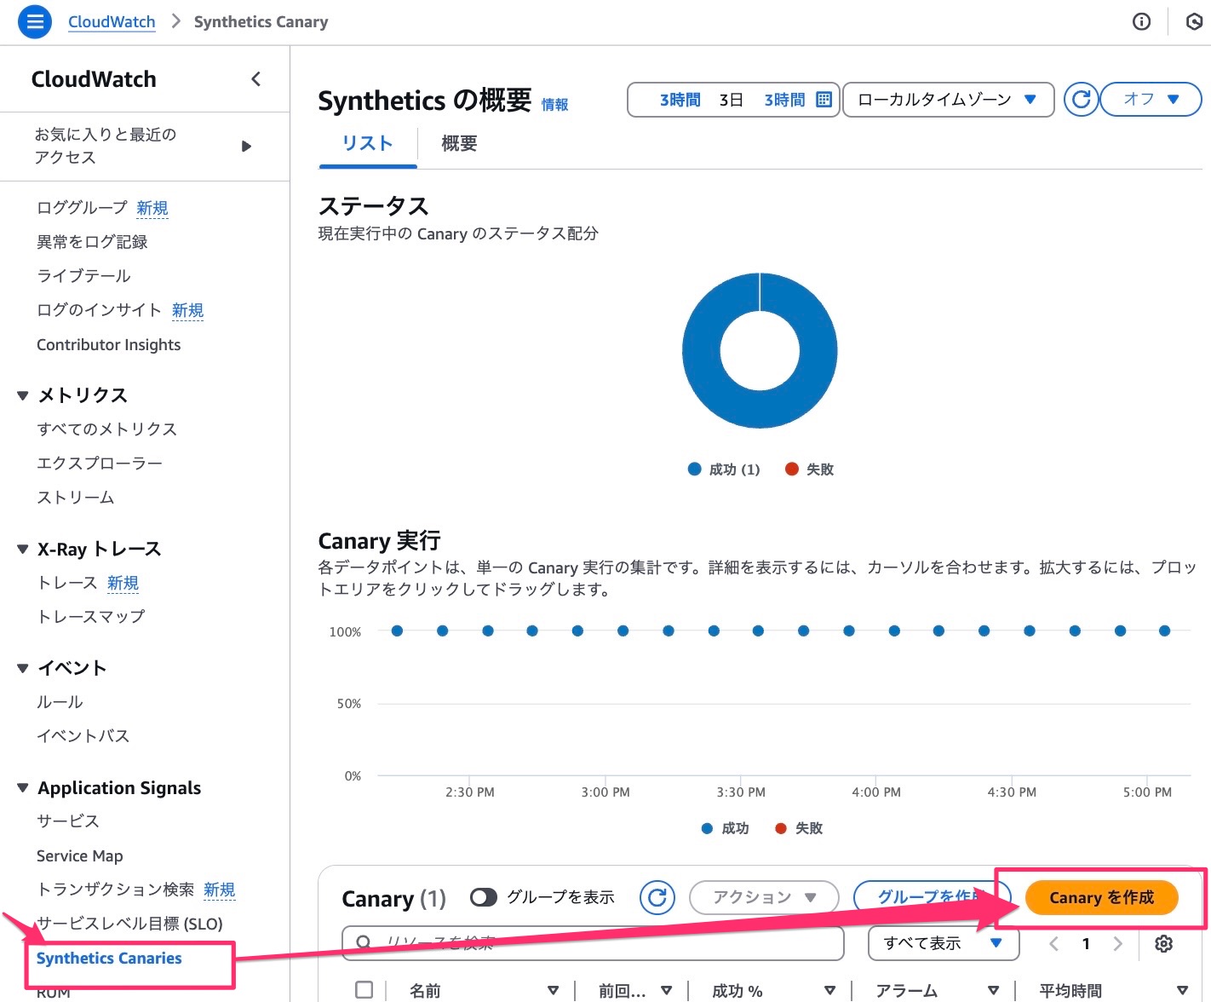Image resolution: width=1211 pixels, height=1002 pixels.
Task: Select the first 3時間 time range option
Action: click(680, 100)
